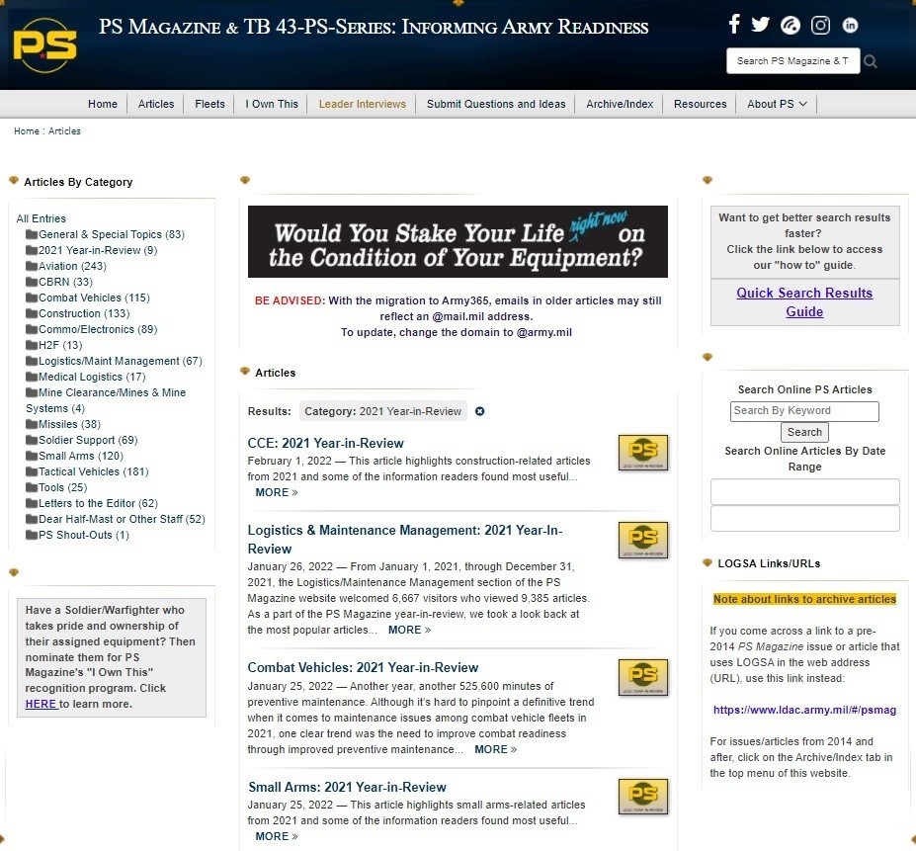Open Small Arms: 2021 Year-in-Review title
This screenshot has width=916, height=851.
[x=347, y=787]
